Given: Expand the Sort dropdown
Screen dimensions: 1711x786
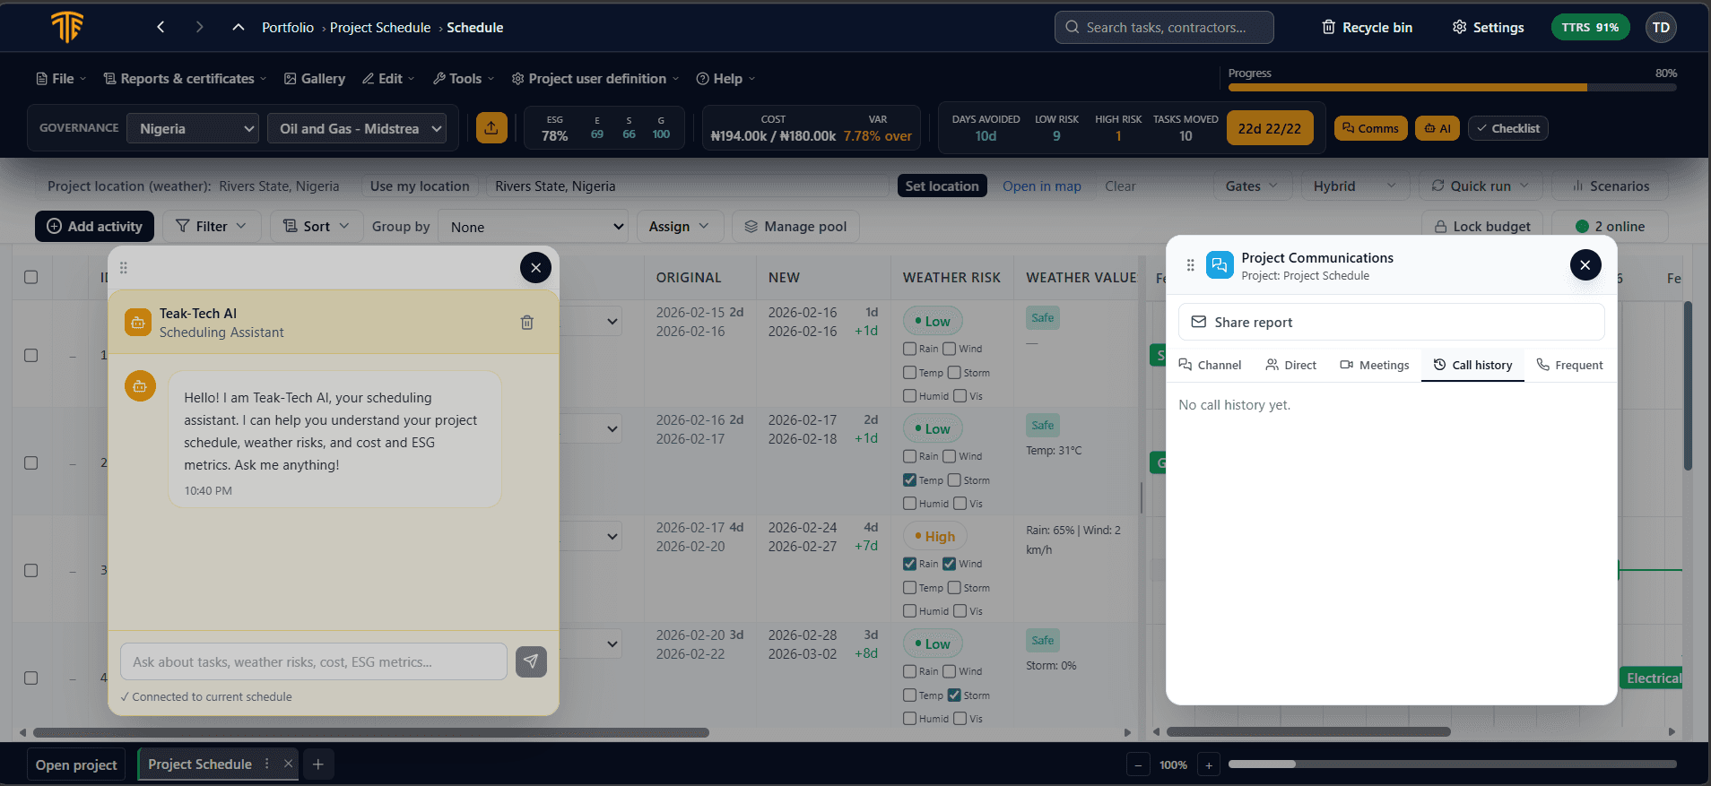Looking at the screenshot, I should [x=317, y=226].
